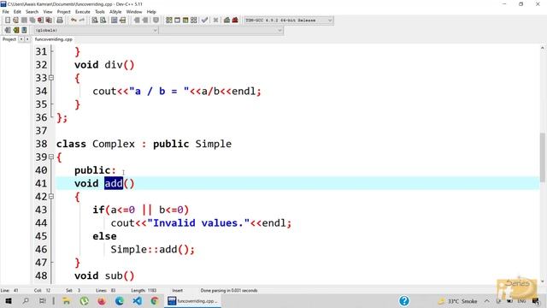Open File Explorer from the taskbar
547x308 pixels.
tap(67, 300)
